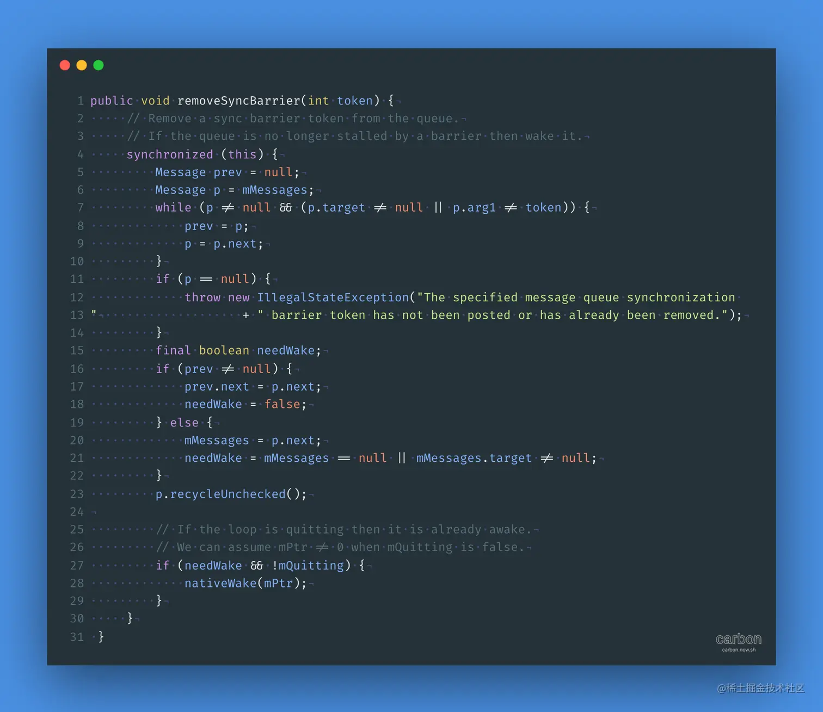
Task: Click line number 31
Action: coord(77,637)
